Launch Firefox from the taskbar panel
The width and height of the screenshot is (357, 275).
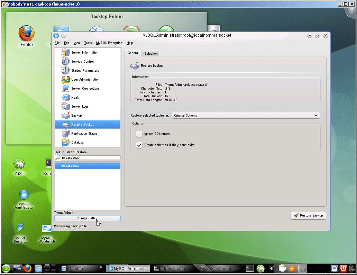click(27, 269)
